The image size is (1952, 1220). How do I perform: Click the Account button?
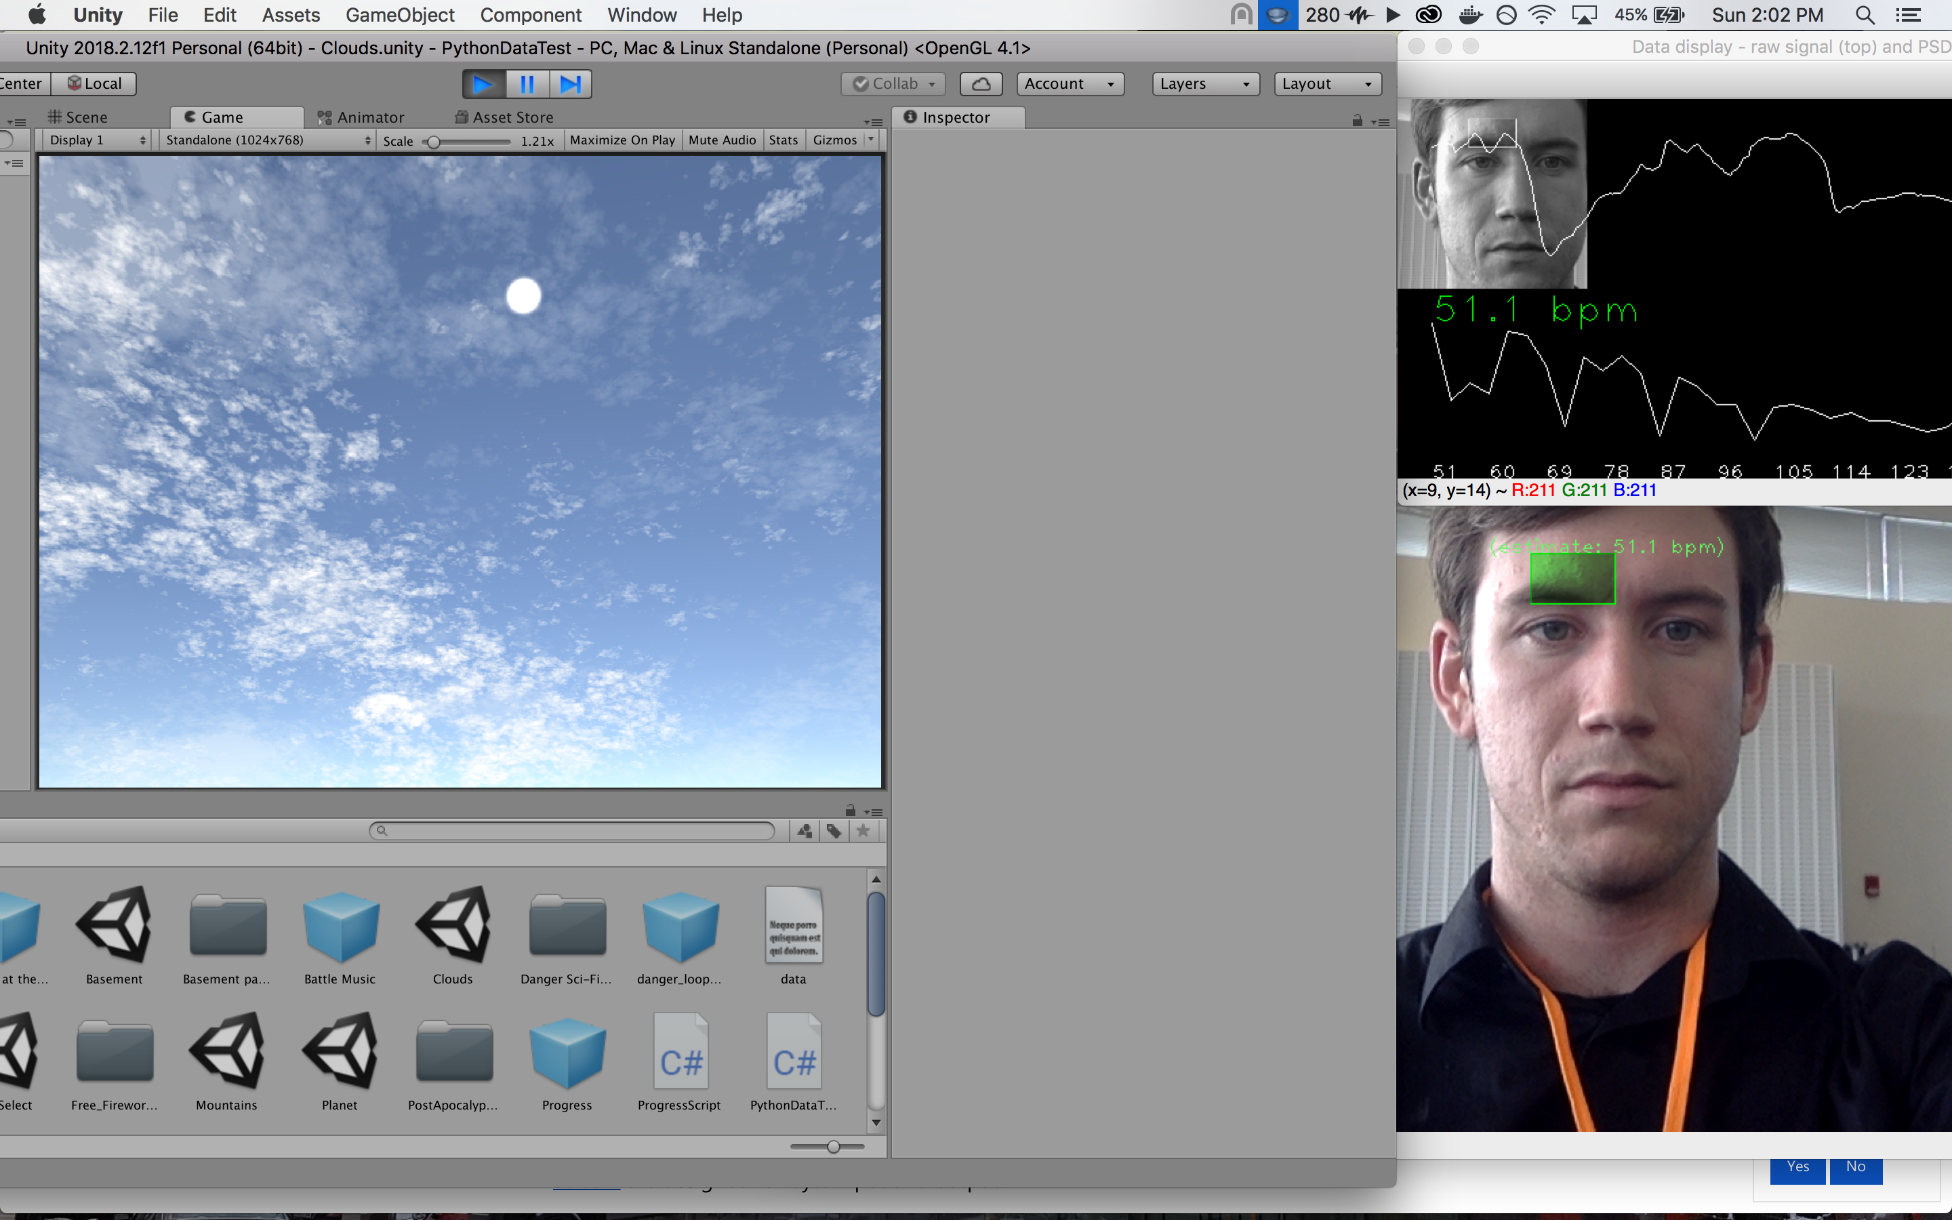click(x=1070, y=84)
